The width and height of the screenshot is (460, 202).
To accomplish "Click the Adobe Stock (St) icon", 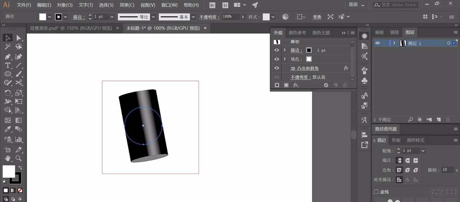I will tap(225, 5).
